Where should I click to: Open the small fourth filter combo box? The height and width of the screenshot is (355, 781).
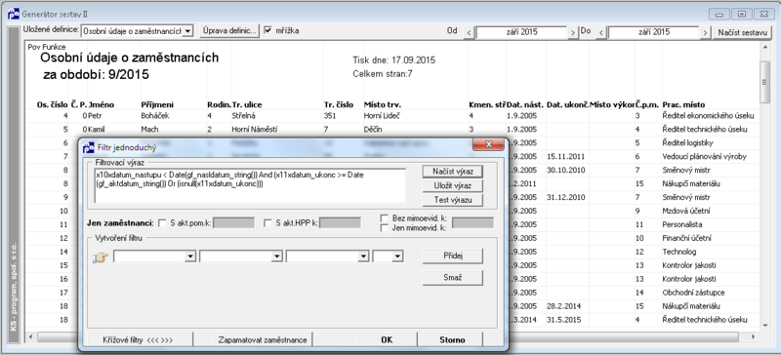[x=398, y=256]
